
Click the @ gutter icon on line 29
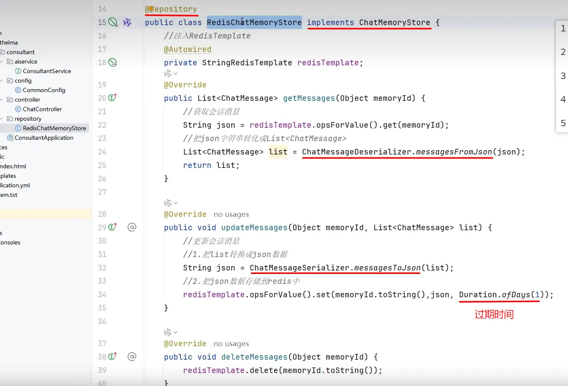pyautogui.click(x=132, y=227)
